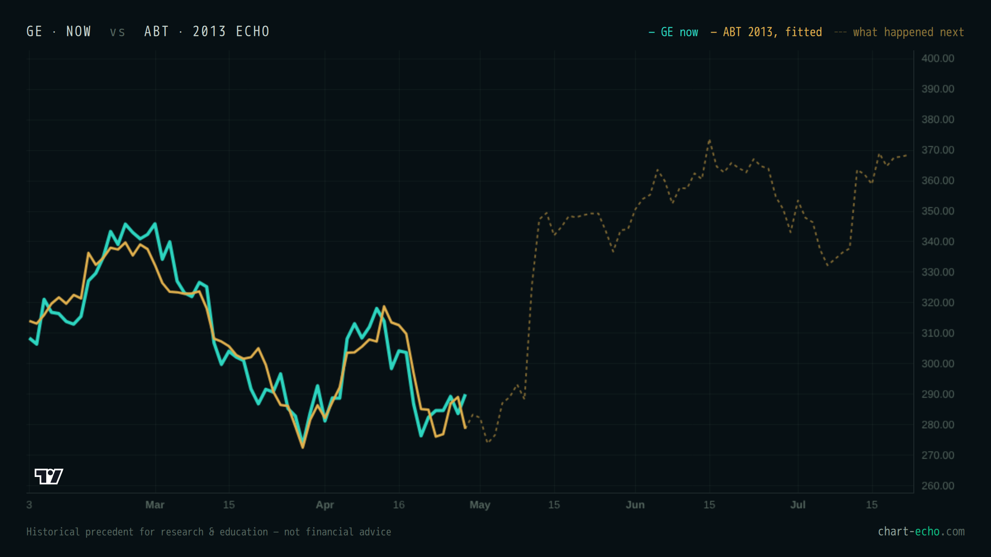Click the 400.00 price axis label
The image size is (991, 557).
point(938,58)
